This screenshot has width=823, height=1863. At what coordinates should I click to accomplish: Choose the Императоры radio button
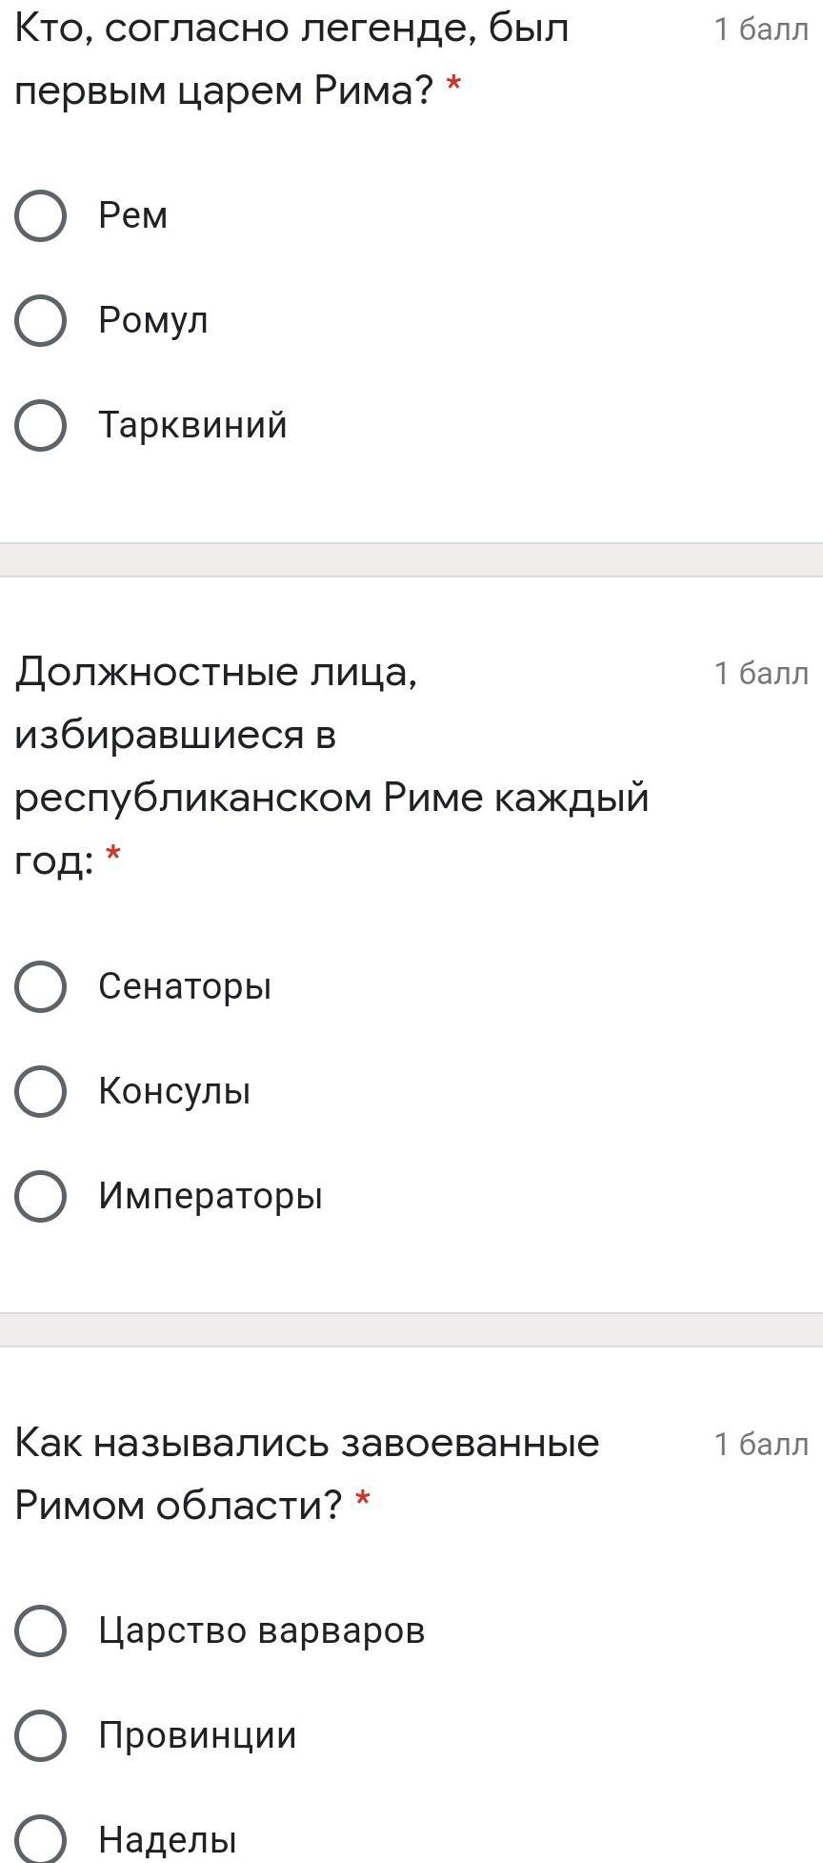[40, 1196]
